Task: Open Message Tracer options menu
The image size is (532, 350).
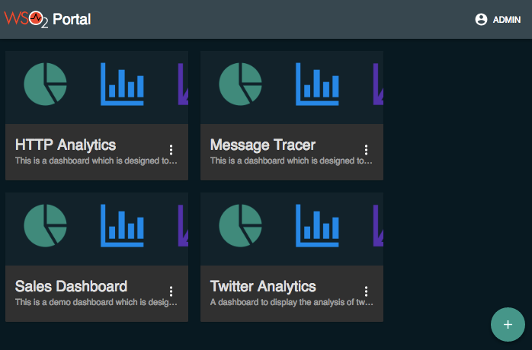Action: coord(366,150)
